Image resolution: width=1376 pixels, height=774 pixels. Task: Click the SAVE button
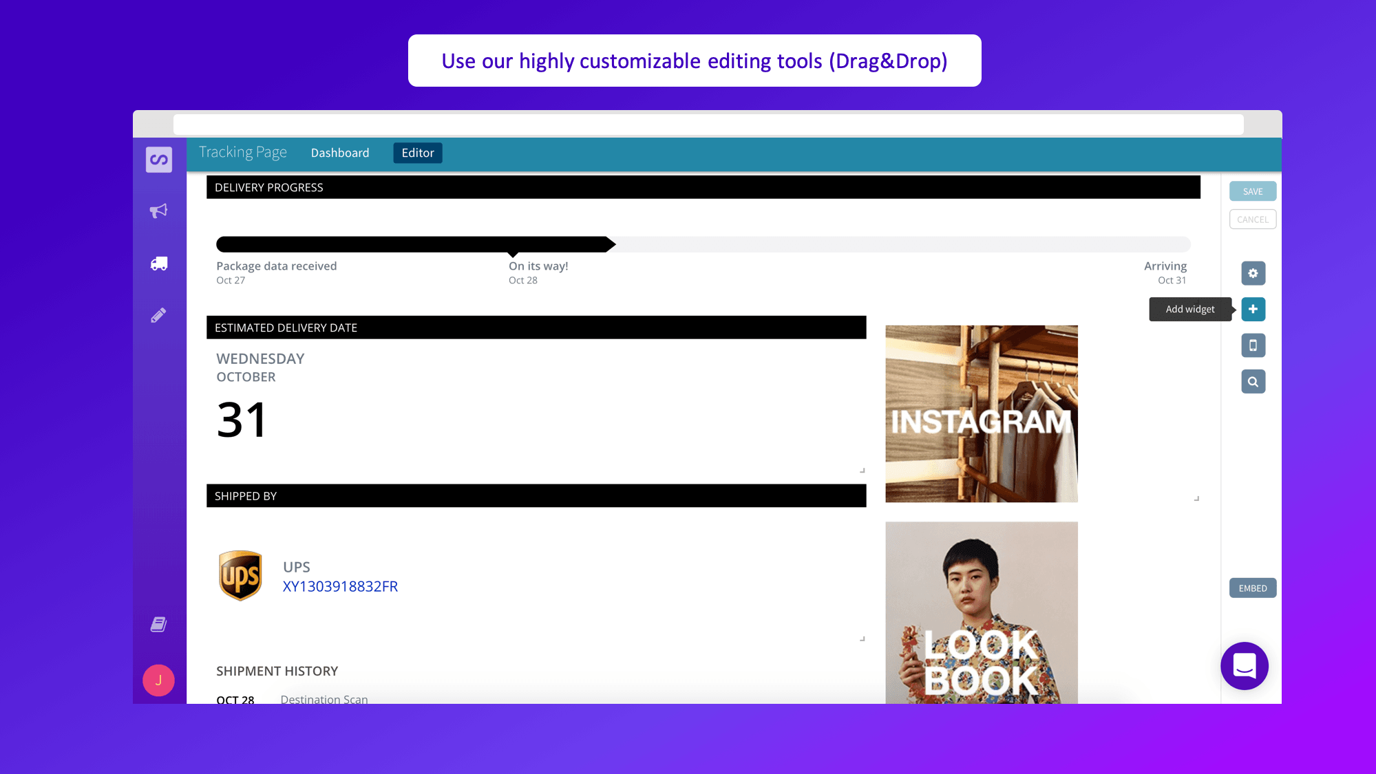point(1252,191)
